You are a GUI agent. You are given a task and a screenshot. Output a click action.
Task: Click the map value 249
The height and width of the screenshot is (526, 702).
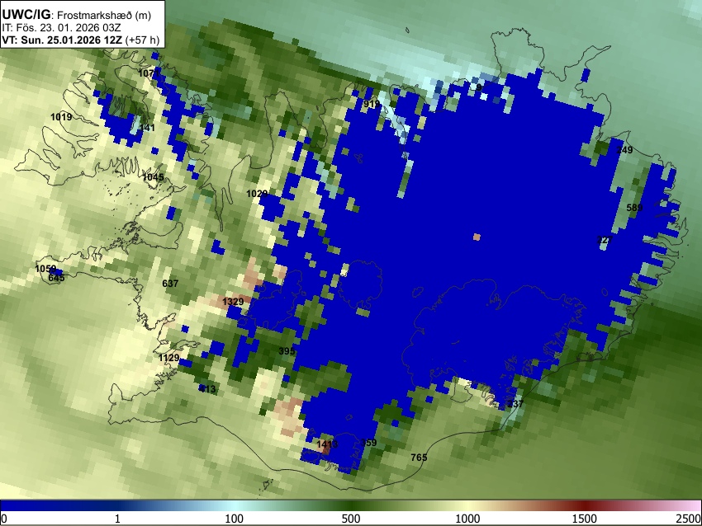point(624,150)
